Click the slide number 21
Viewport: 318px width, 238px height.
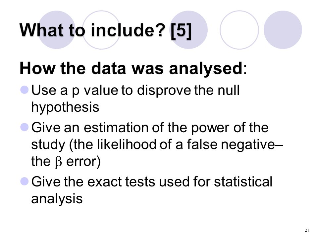pyautogui.click(x=307, y=230)
